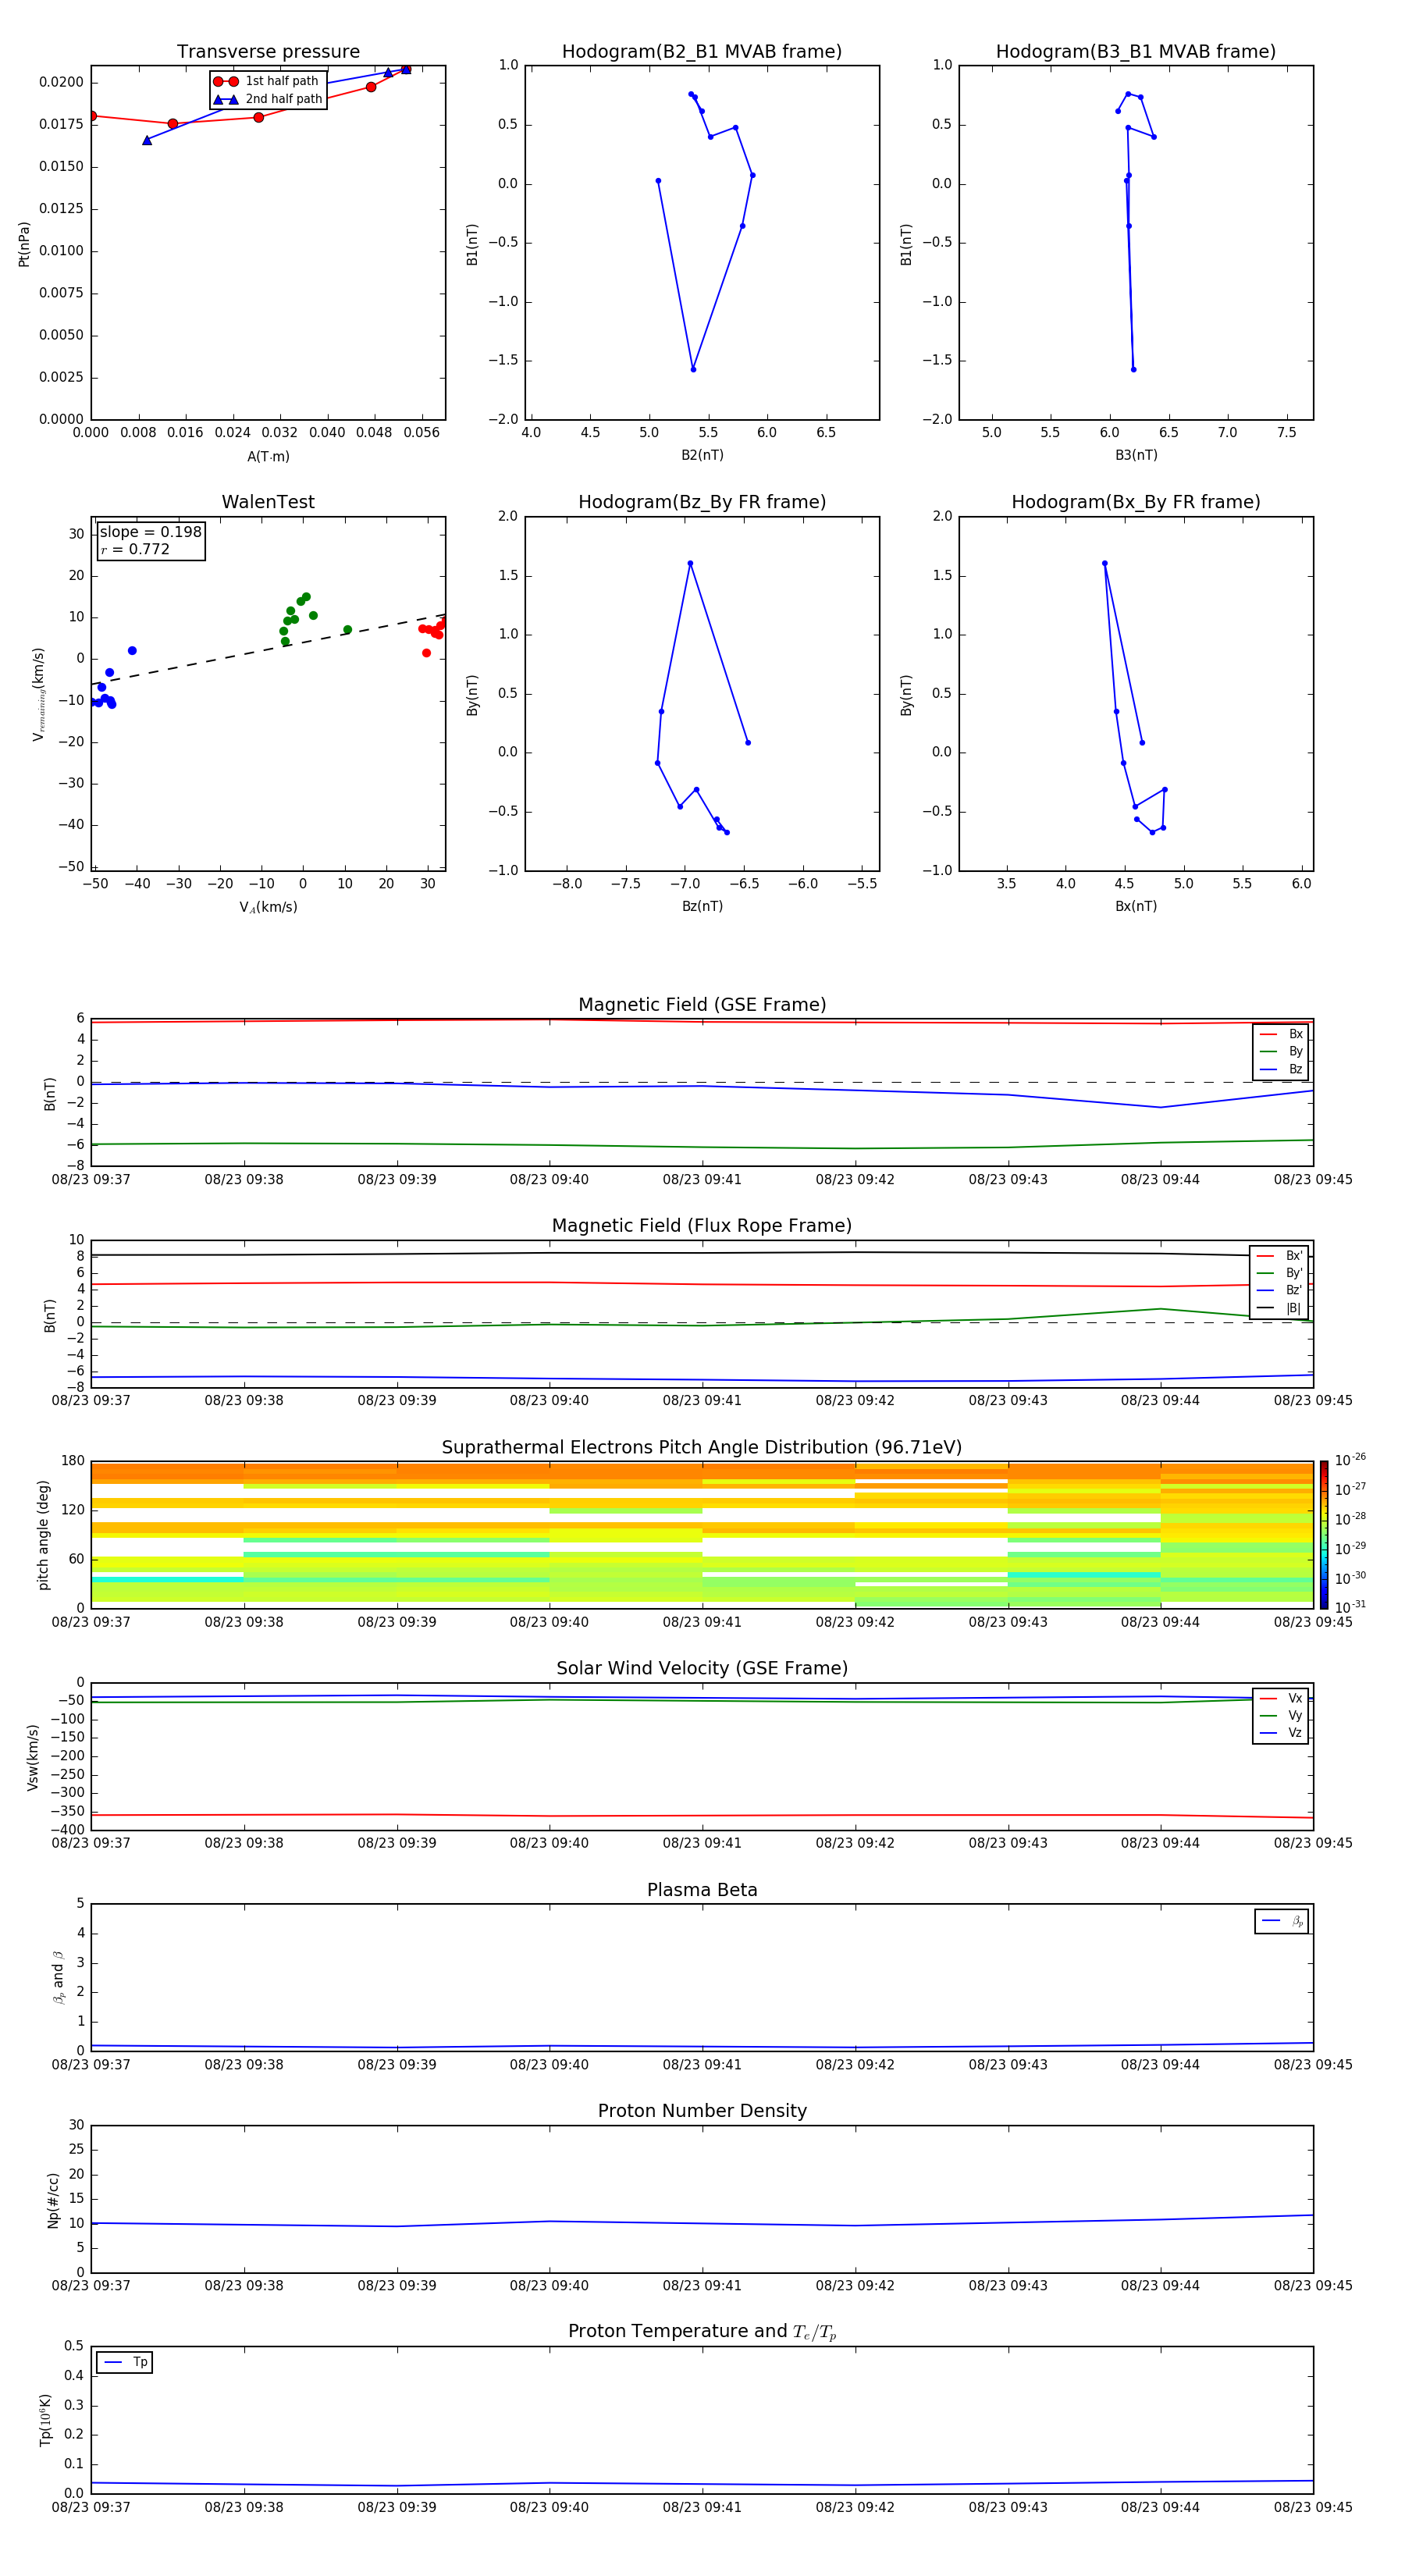The height and width of the screenshot is (2576, 1405).
Task: Click the Suprathermal Electrons Pitch Angle Distribution title
Action: coord(701,1447)
